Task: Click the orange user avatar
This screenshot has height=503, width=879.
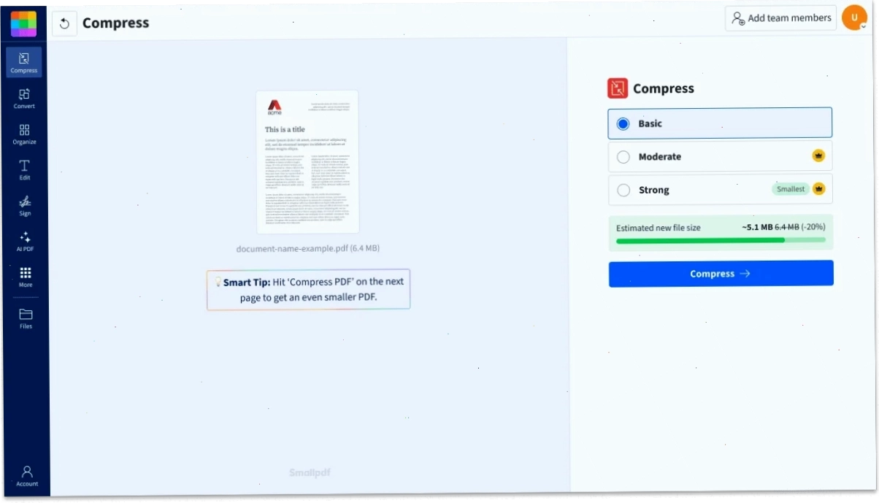Action: pos(854,18)
